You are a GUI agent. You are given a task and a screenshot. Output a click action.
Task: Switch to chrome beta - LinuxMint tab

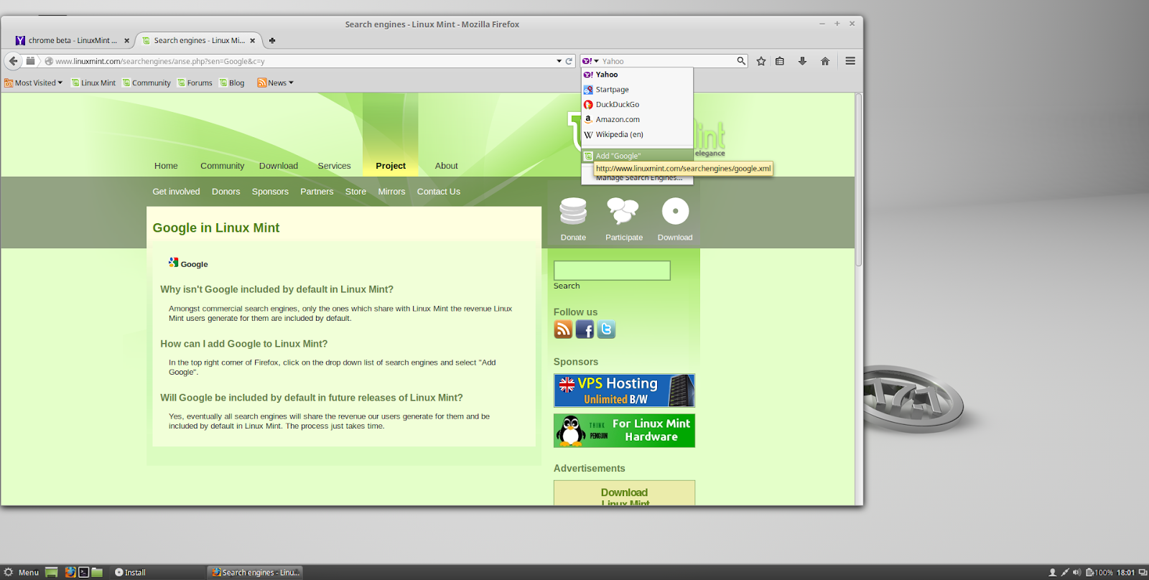[73, 40]
